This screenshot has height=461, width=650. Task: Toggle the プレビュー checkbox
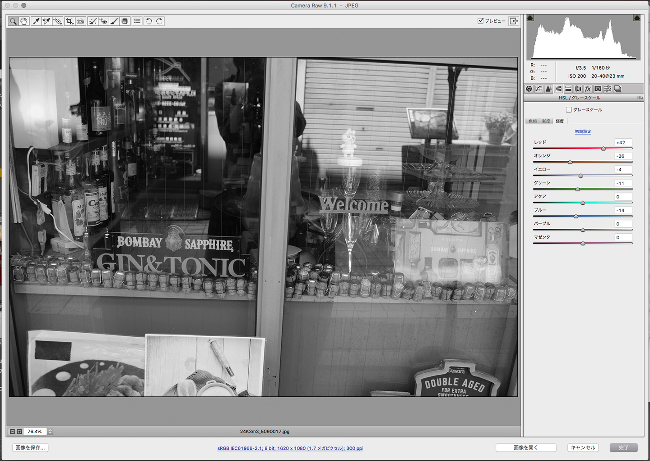coord(481,21)
